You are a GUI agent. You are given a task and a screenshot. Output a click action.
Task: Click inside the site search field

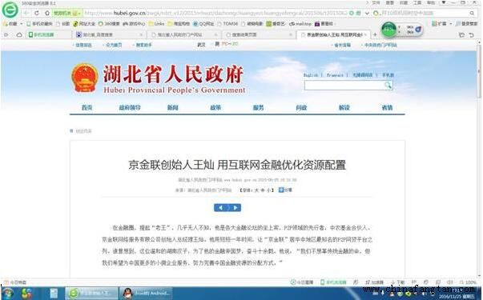point(344,86)
